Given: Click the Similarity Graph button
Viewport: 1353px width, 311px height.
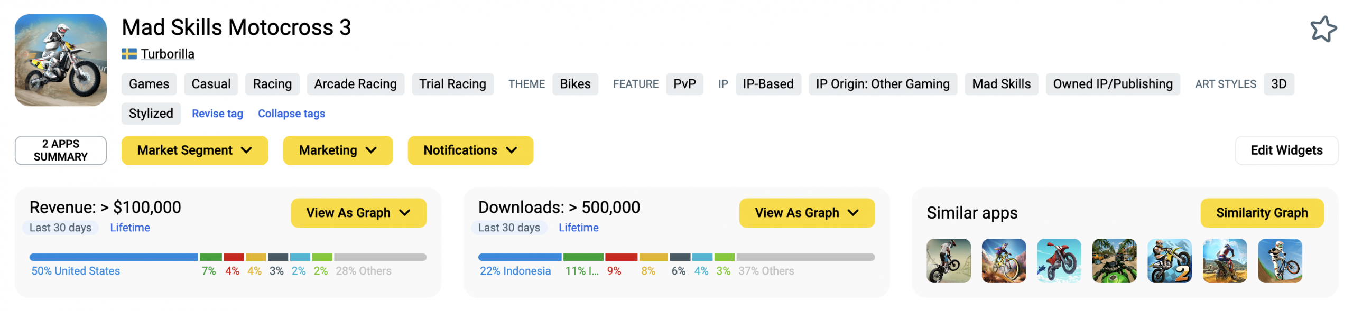Looking at the screenshot, I should [x=1262, y=213].
